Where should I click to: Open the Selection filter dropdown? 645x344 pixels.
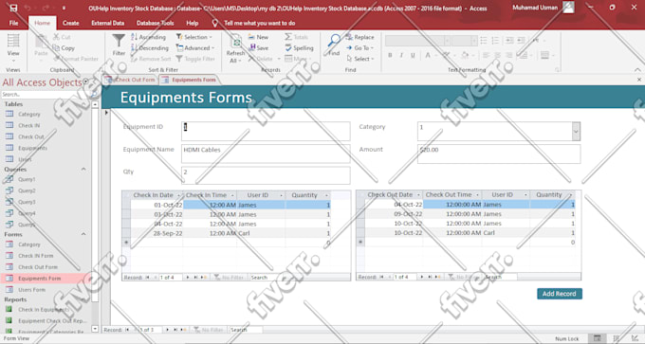coord(193,37)
